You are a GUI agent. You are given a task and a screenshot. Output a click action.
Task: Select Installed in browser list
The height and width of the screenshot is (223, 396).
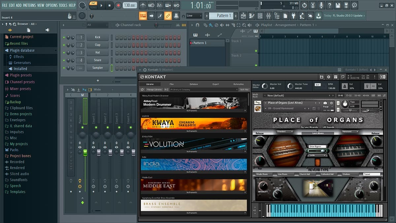(20, 69)
